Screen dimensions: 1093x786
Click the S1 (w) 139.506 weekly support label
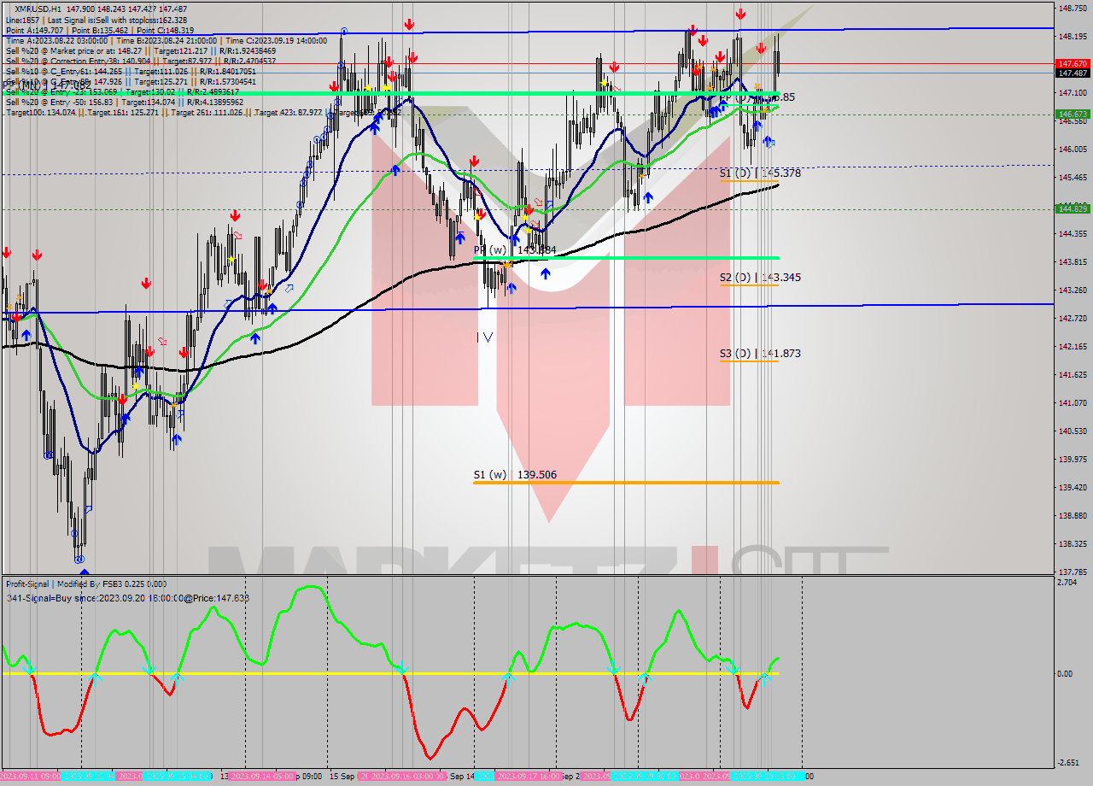pos(515,475)
